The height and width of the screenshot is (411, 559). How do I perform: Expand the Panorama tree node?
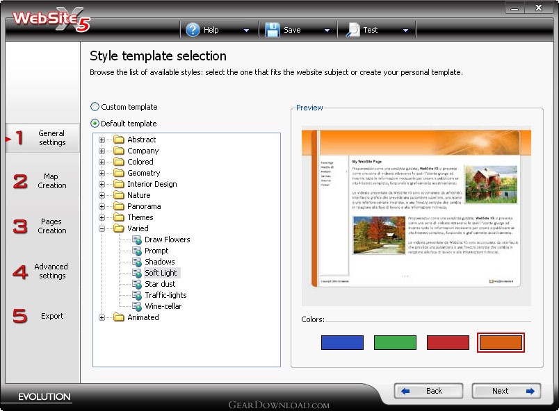click(102, 206)
